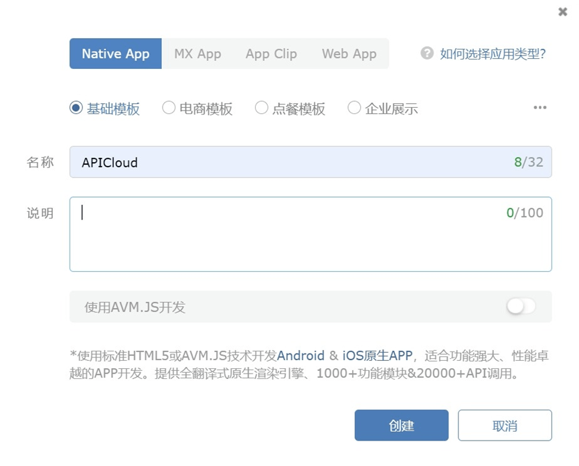The height and width of the screenshot is (466, 579).
Task: Click the question mark help icon
Action: tap(427, 54)
